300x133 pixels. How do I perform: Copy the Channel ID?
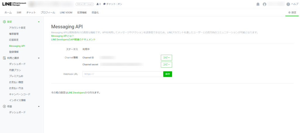tap(166, 58)
